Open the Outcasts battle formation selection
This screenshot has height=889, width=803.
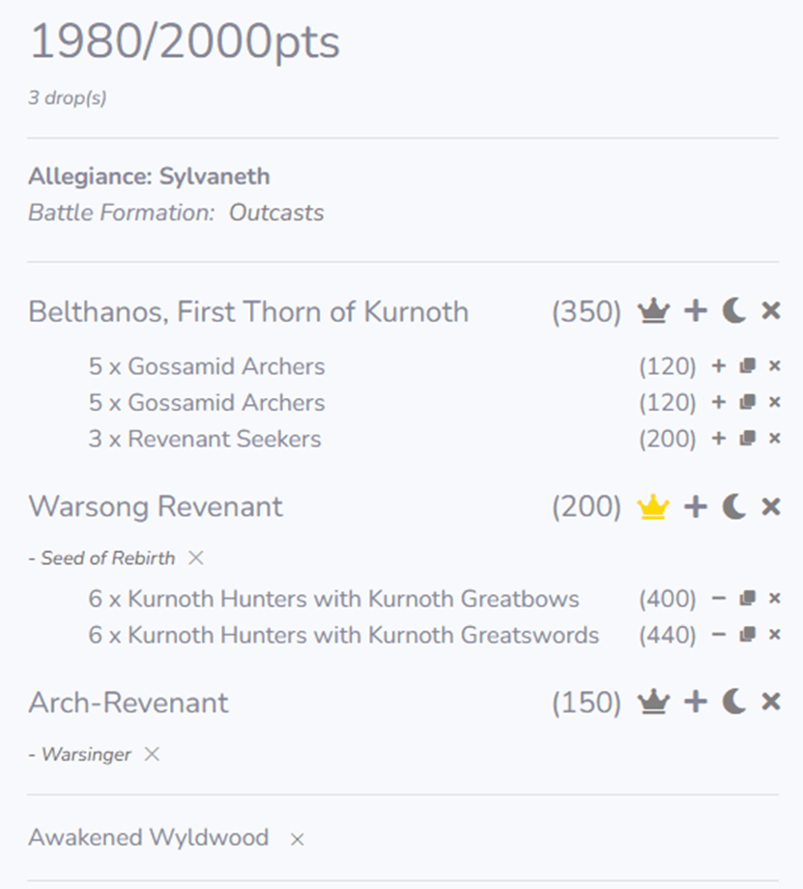[276, 213]
